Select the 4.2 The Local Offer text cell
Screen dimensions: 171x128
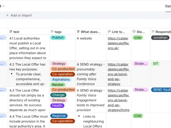[x=29, y=74]
